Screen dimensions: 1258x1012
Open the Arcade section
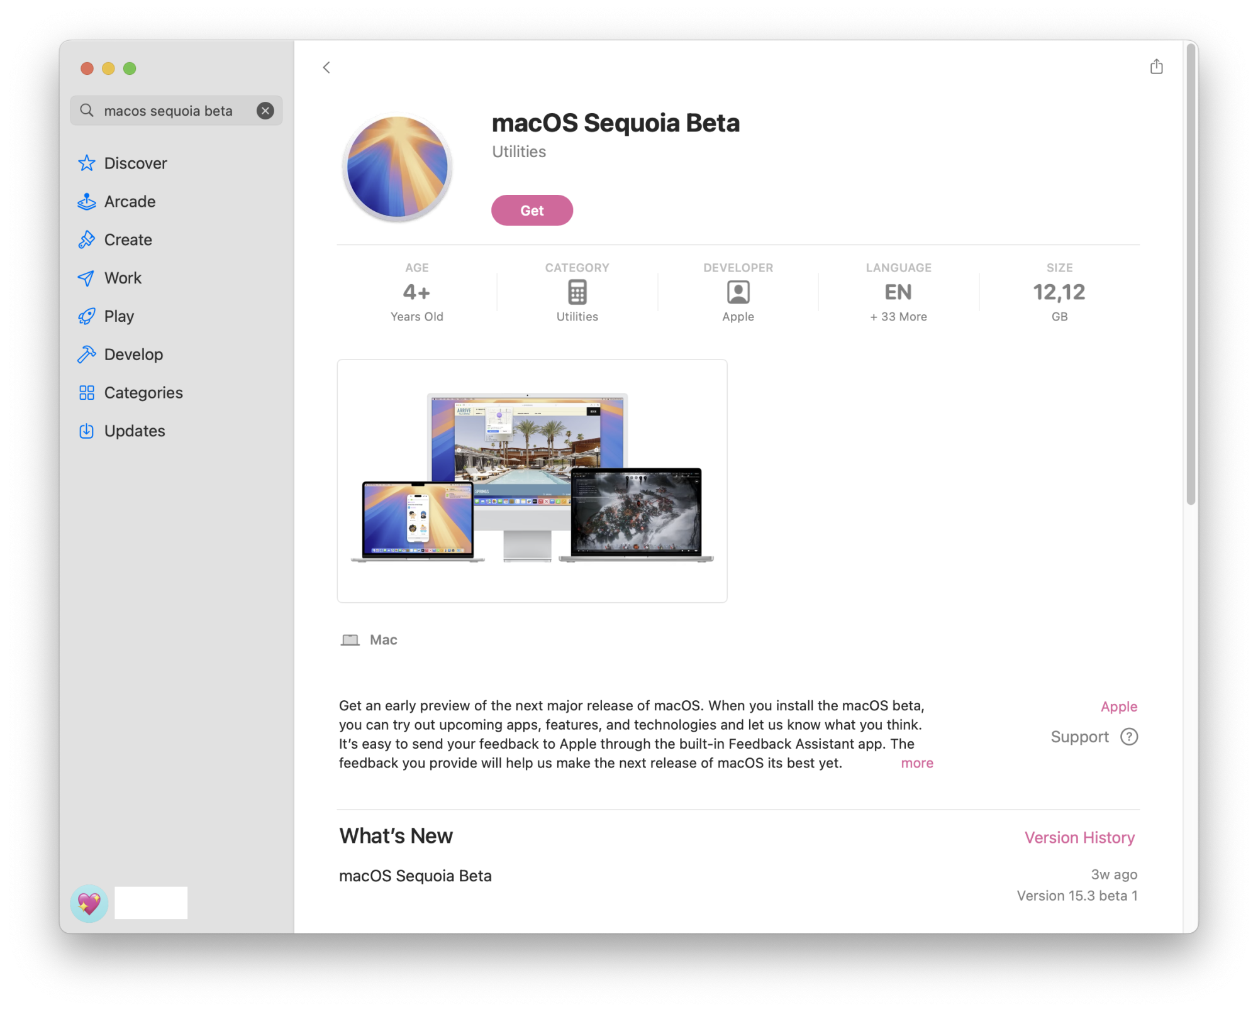click(x=130, y=202)
